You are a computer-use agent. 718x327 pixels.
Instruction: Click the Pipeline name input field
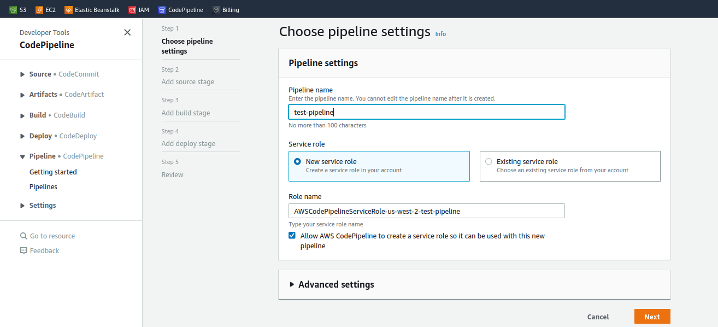point(427,112)
